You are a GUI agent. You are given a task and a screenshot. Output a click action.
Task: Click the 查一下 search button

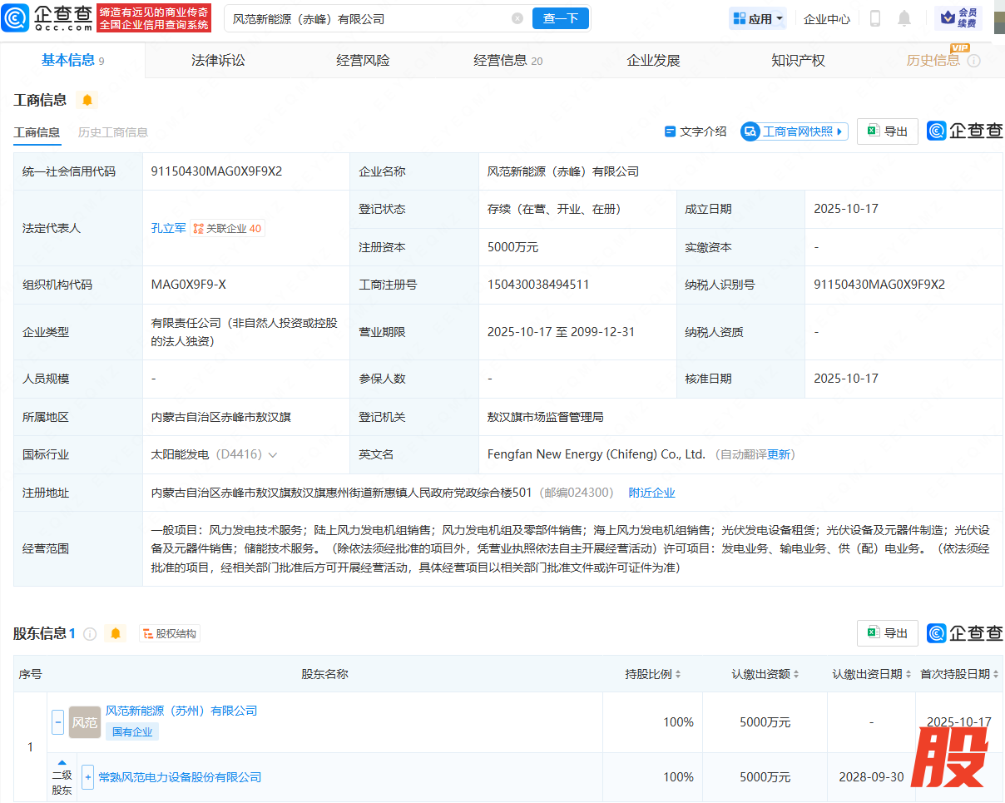coord(560,18)
